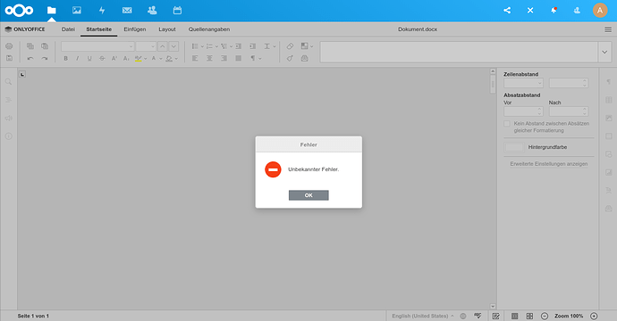This screenshot has height=321, width=617.
Task: Open the font size dropdown
Action: pos(153,46)
